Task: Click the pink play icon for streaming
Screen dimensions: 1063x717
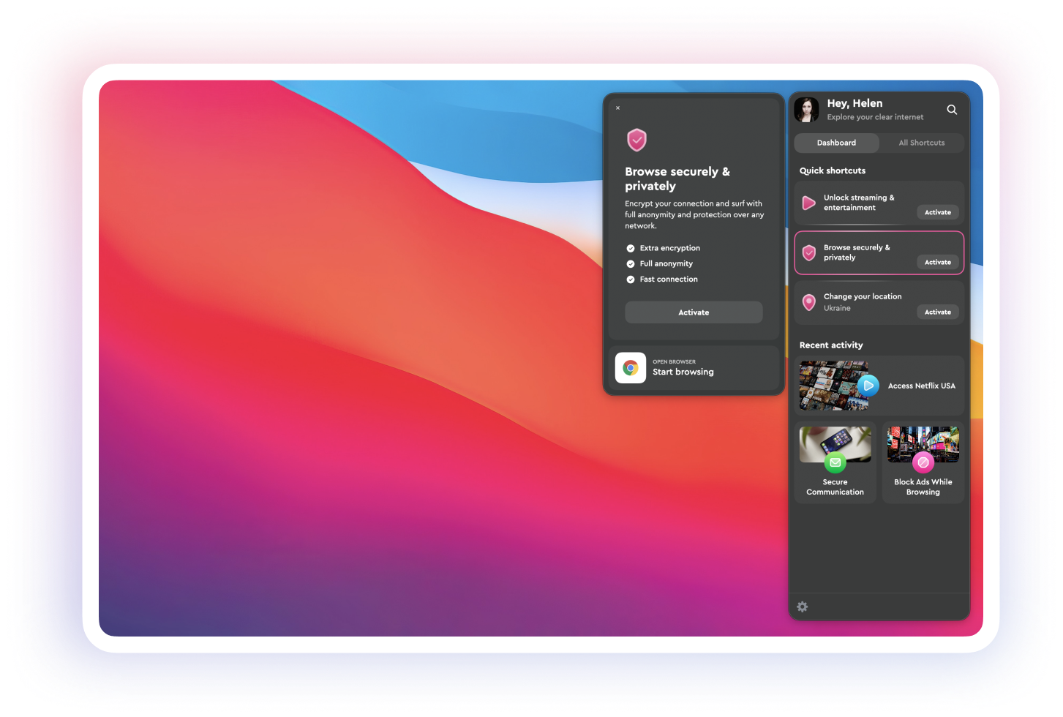Action: 809,203
